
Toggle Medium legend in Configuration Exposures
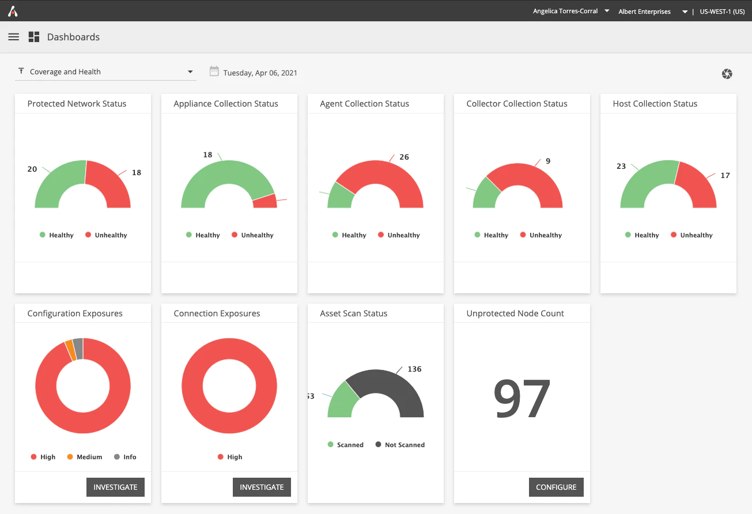point(85,457)
